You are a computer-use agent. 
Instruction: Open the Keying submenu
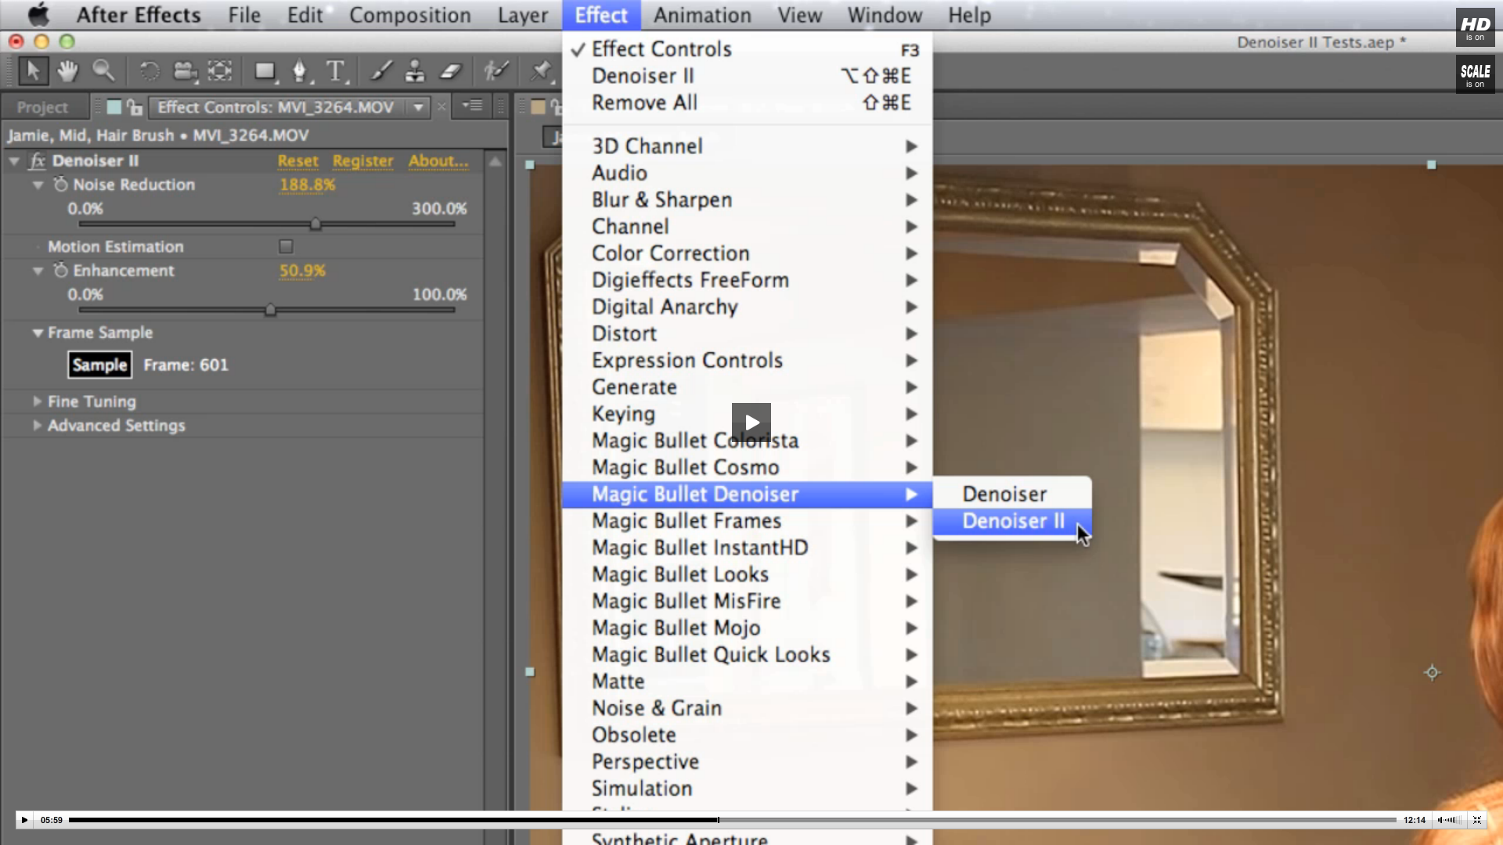747,414
